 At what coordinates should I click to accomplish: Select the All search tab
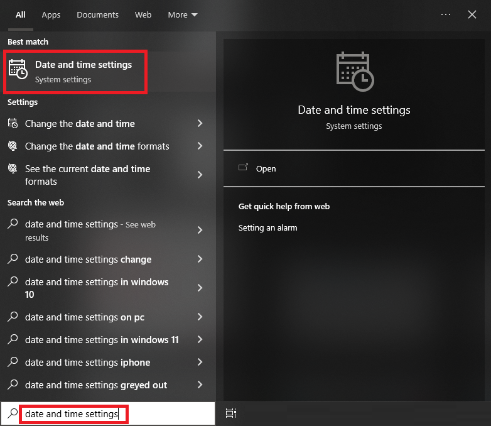click(x=20, y=14)
